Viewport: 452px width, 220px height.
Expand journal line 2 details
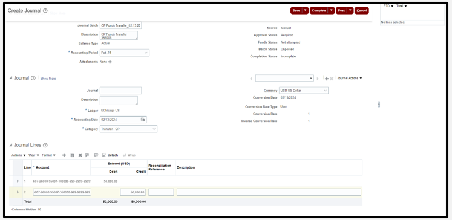click(x=18, y=192)
